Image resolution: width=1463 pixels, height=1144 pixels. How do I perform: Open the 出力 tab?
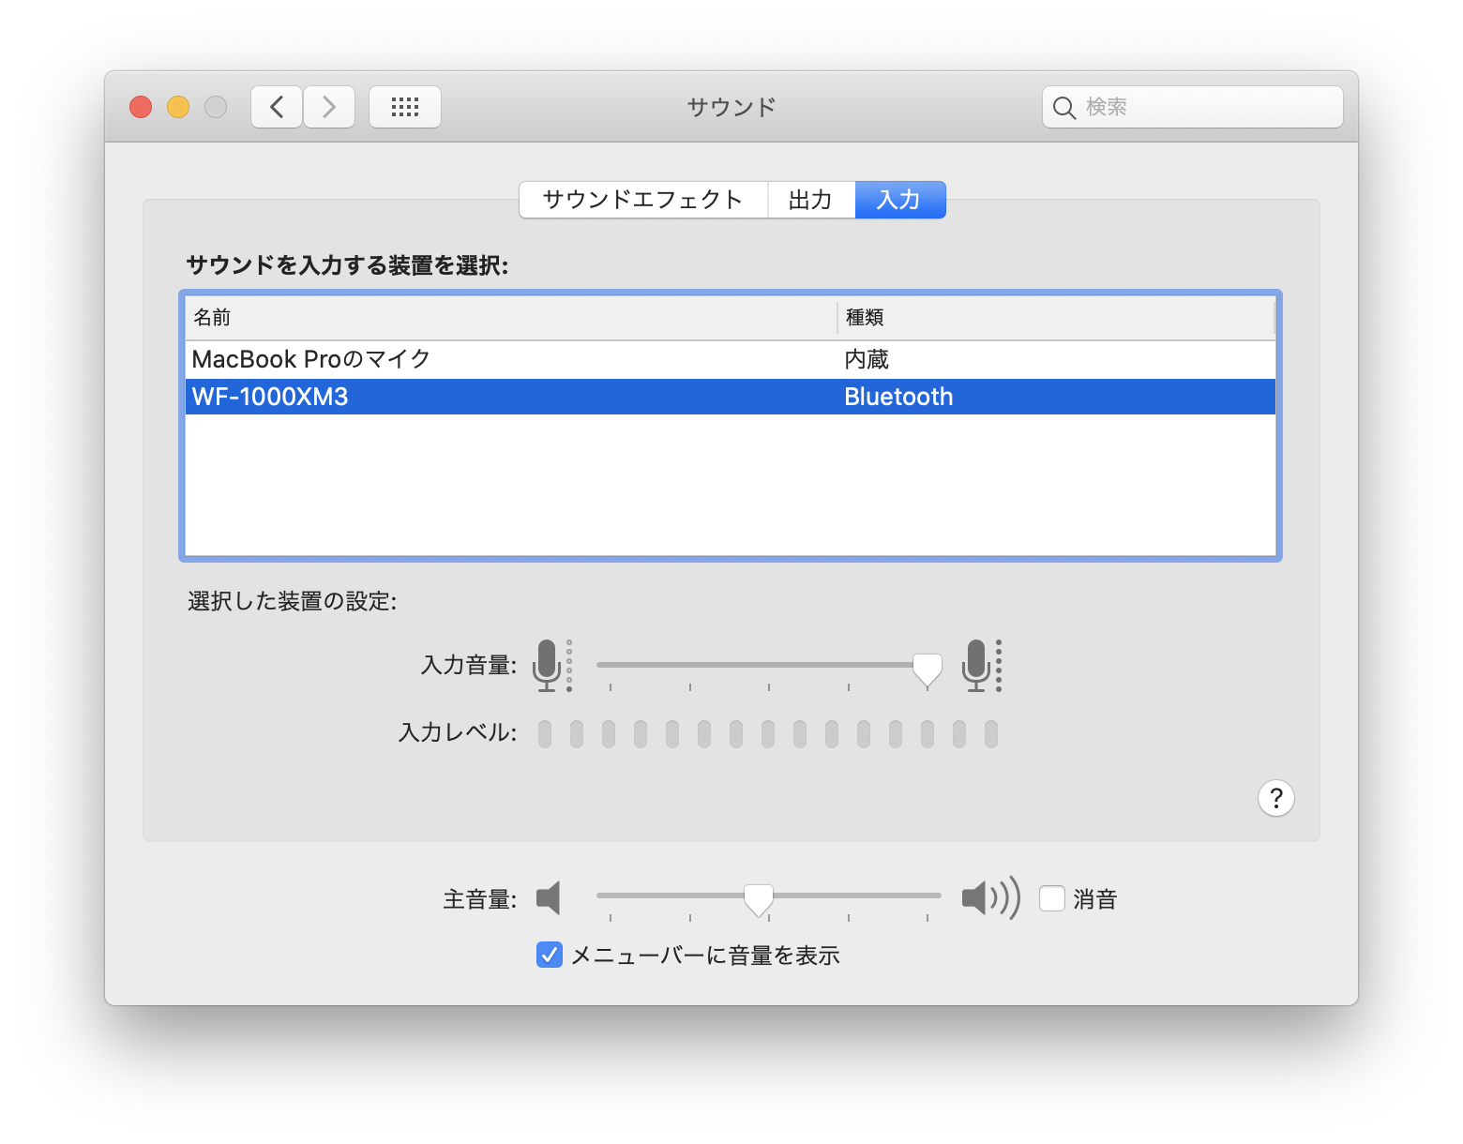point(811,199)
